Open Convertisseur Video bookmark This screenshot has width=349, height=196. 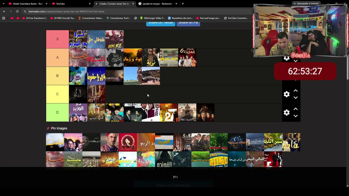(91, 18)
